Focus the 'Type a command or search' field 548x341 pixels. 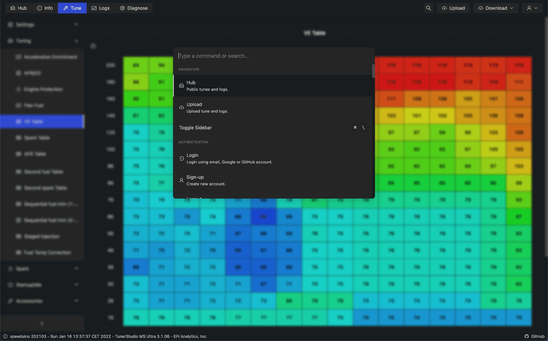[x=274, y=56]
